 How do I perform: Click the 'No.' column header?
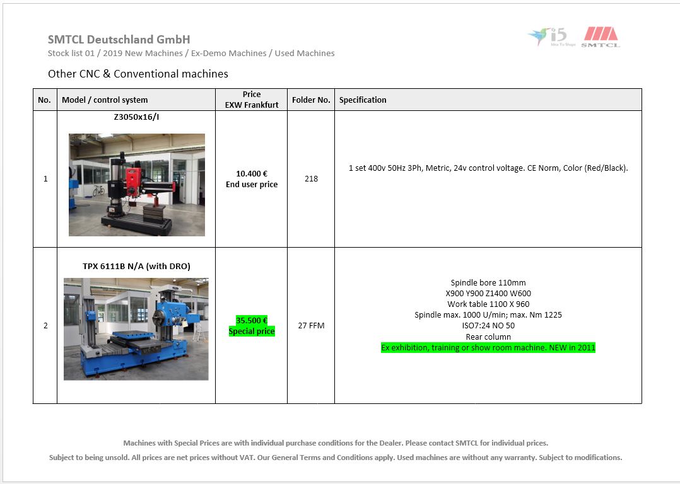click(44, 100)
